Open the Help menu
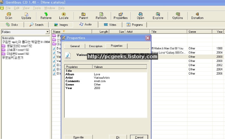Screen dimensions: 225x139 (62, 8)
